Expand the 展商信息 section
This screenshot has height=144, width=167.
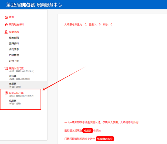pyautogui.click(x=14, y=32)
